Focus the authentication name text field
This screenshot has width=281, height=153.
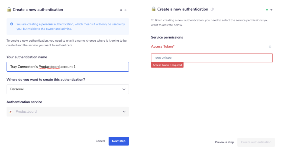[x=67, y=67]
